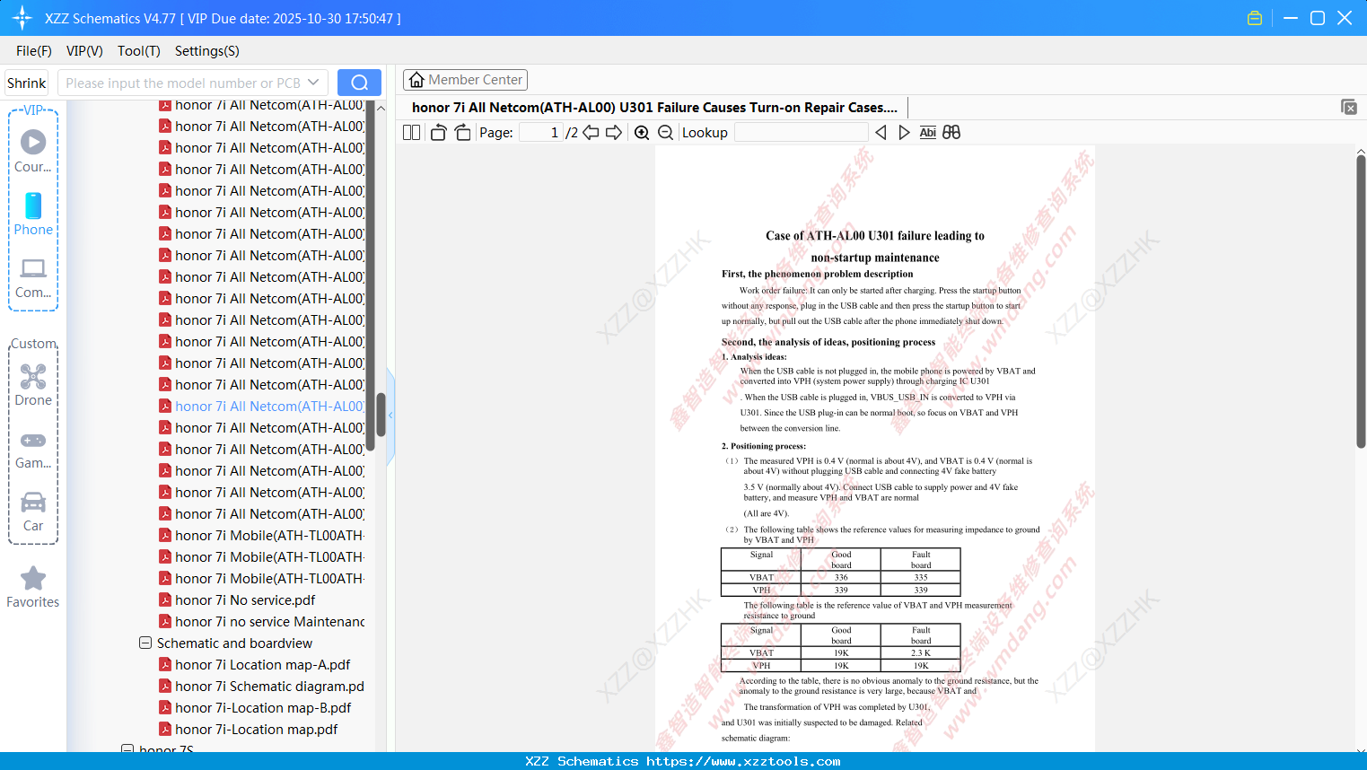Screen dimensions: 1367x770
Task: Toggle the Abi text-match option
Action: [928, 132]
